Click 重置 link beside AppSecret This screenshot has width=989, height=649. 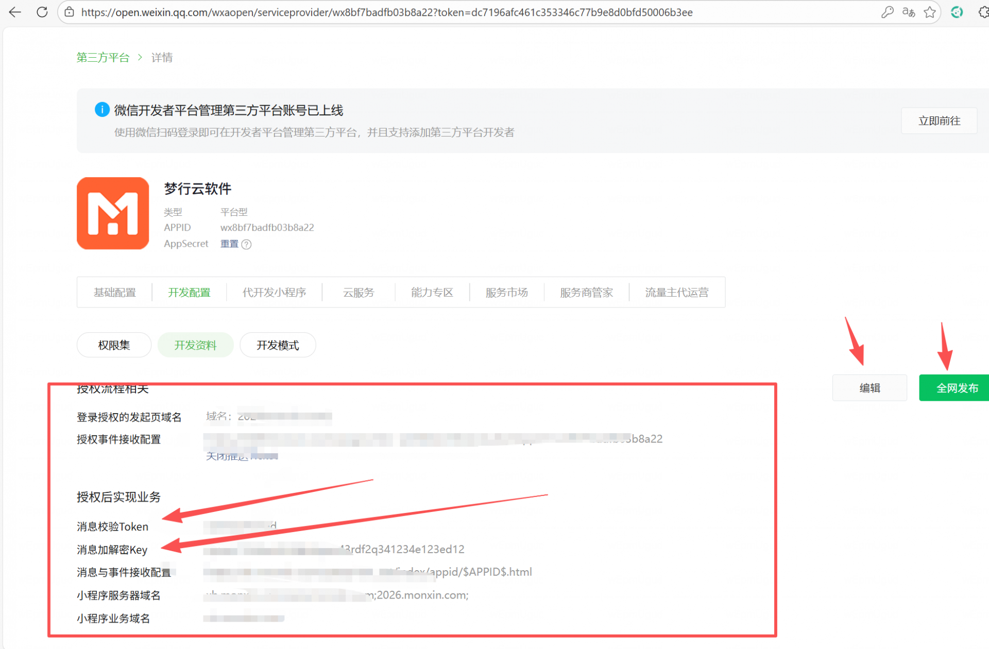pyautogui.click(x=229, y=244)
